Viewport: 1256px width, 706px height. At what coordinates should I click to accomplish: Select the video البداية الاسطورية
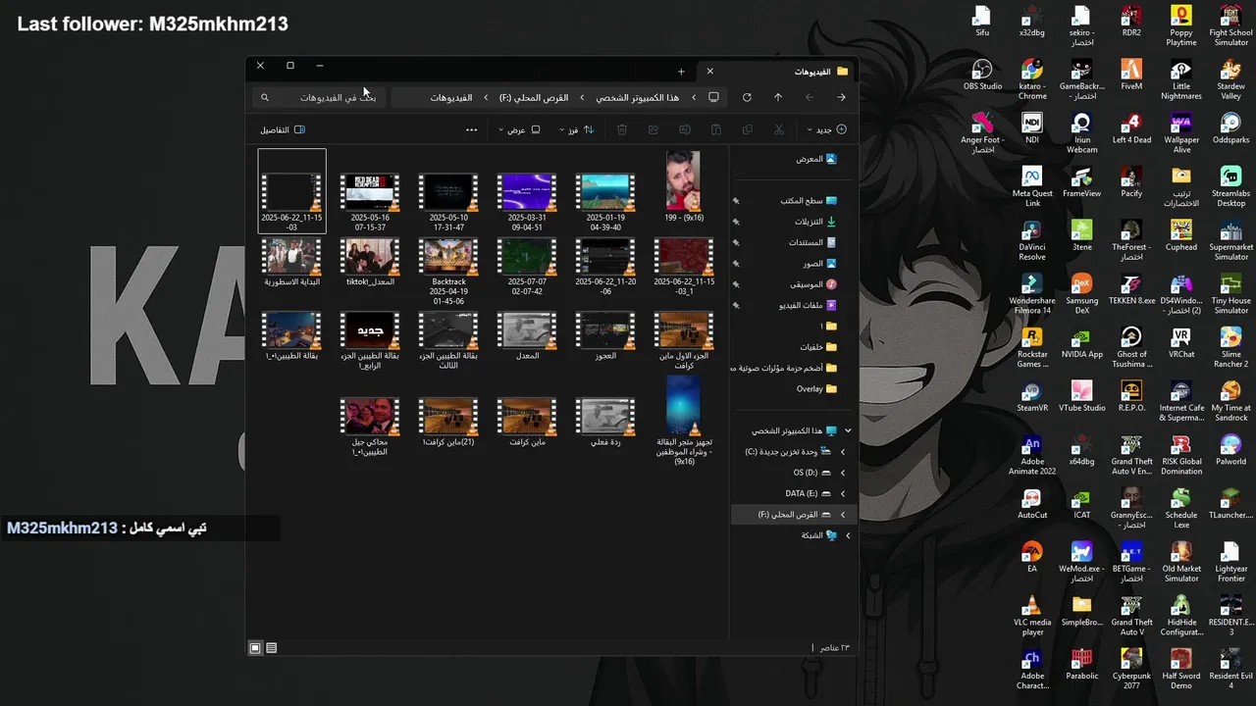(x=291, y=262)
